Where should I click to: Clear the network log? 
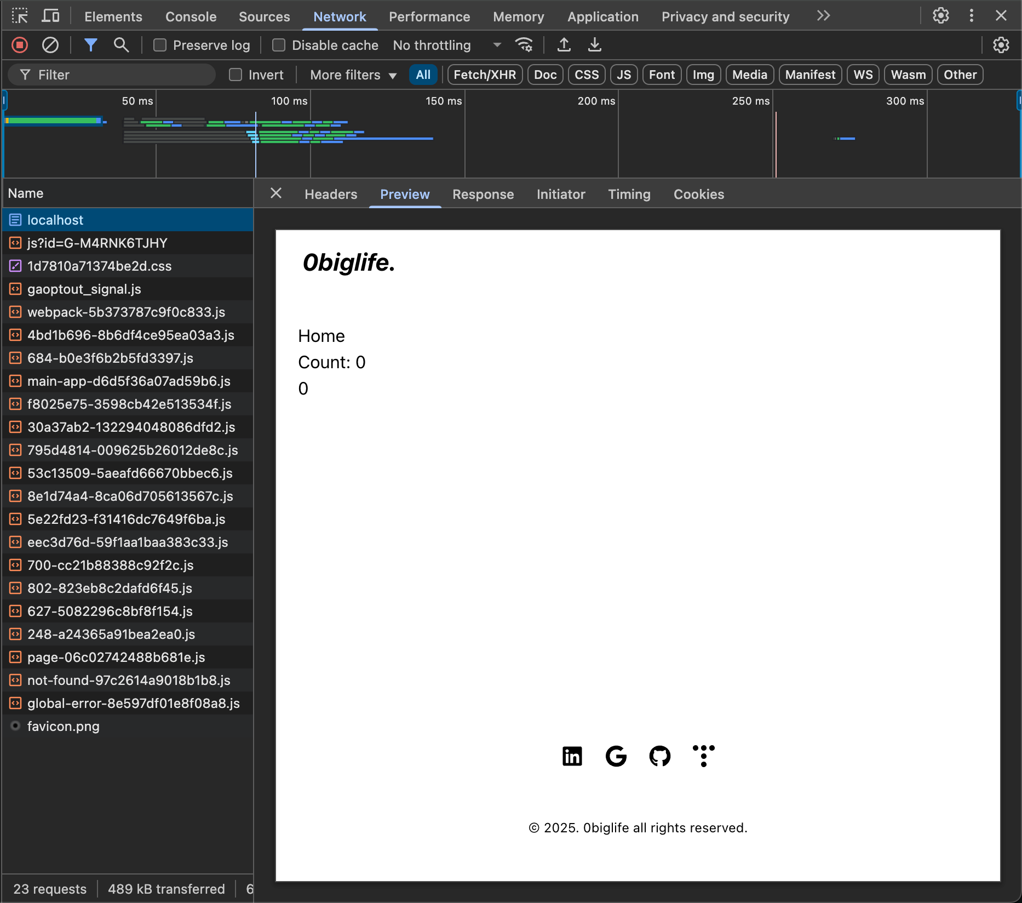pos(50,45)
